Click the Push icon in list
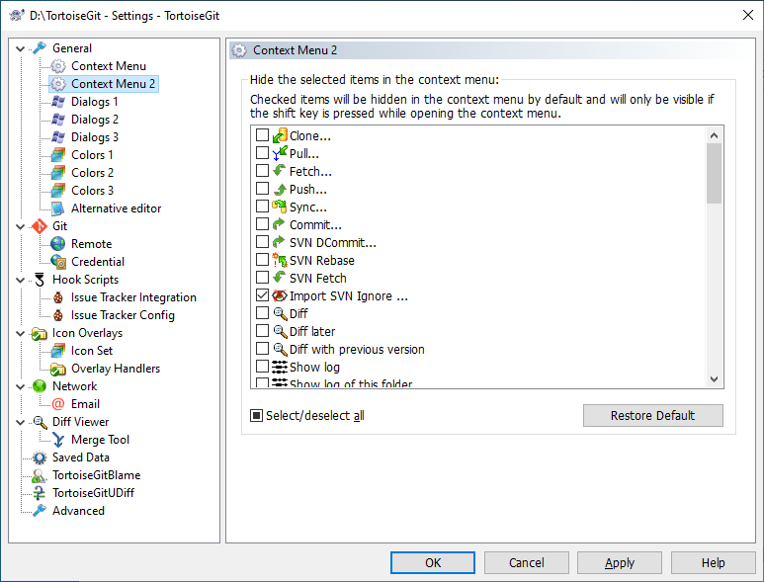The image size is (764, 582). [x=280, y=189]
